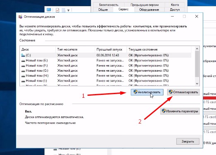The image size is (216, 155).
Task: Click the drive list scroll up arrow
Action: (197, 48)
